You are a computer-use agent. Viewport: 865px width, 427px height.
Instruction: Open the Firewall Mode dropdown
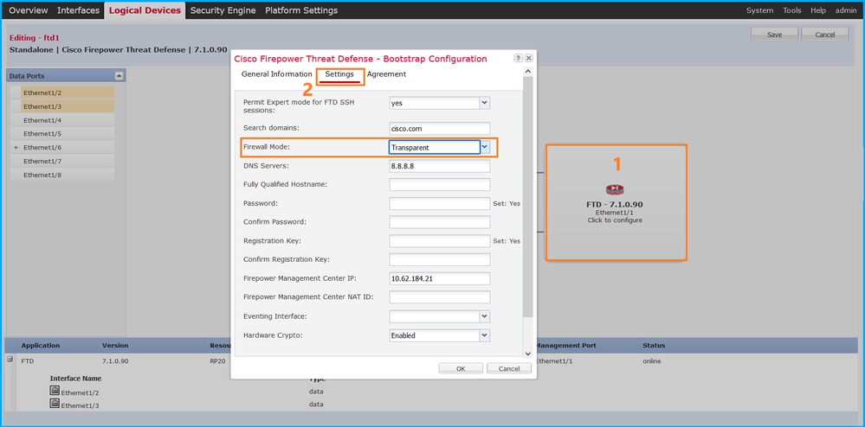pos(484,147)
